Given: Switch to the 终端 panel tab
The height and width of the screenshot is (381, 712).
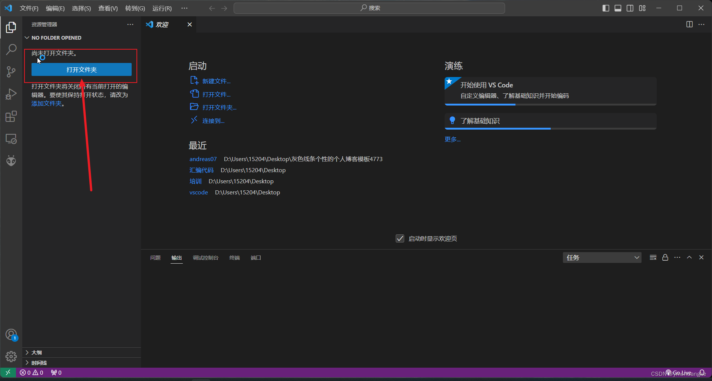Looking at the screenshot, I should 234,258.
